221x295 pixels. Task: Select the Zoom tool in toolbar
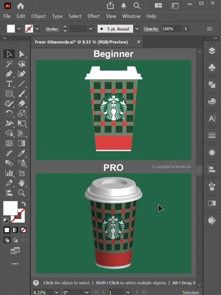click(22, 193)
